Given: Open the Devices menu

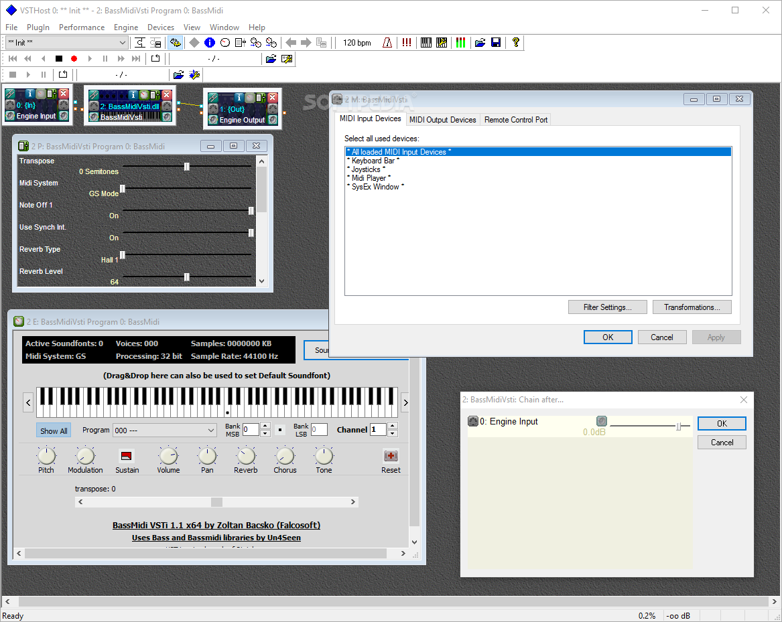Looking at the screenshot, I should (161, 27).
